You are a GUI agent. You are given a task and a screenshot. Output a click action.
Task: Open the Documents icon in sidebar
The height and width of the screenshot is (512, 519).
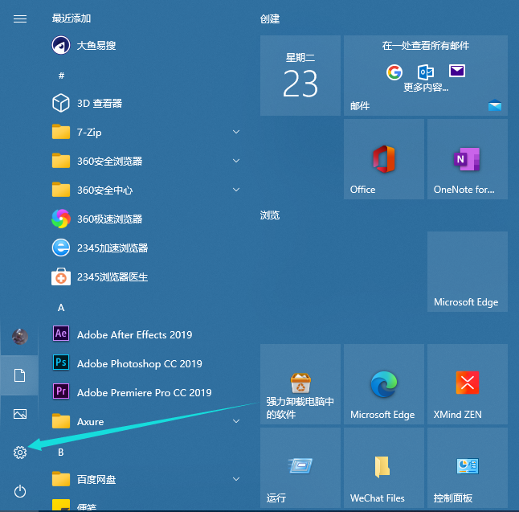20,375
